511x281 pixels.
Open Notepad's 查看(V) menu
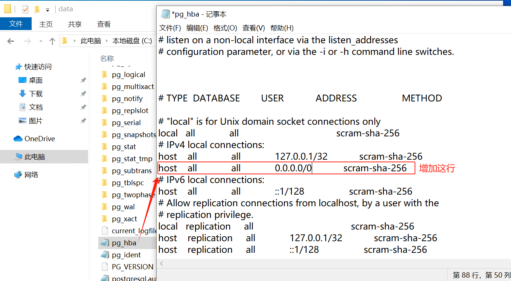click(x=254, y=28)
